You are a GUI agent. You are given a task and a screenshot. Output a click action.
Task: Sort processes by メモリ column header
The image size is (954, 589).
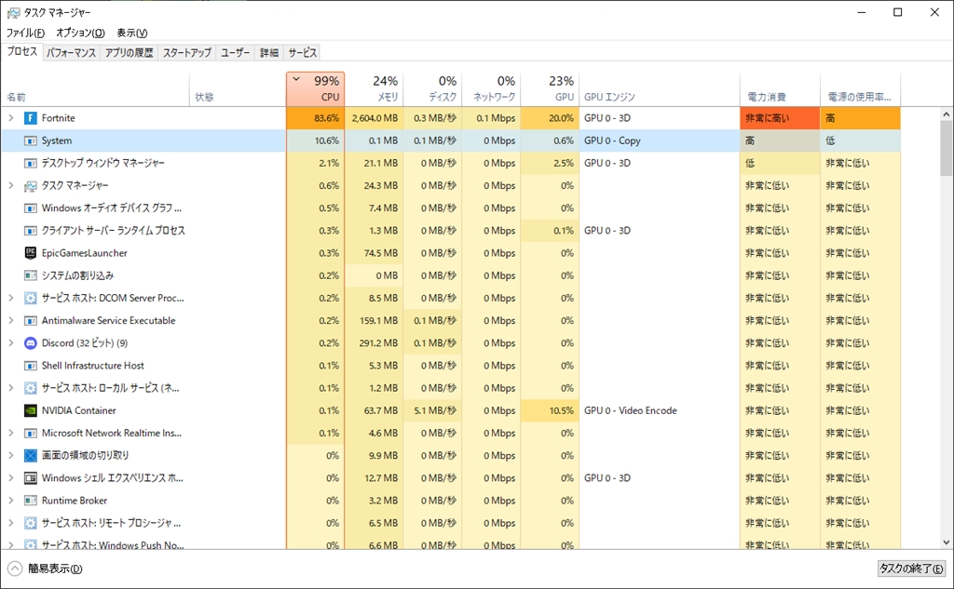(x=375, y=89)
